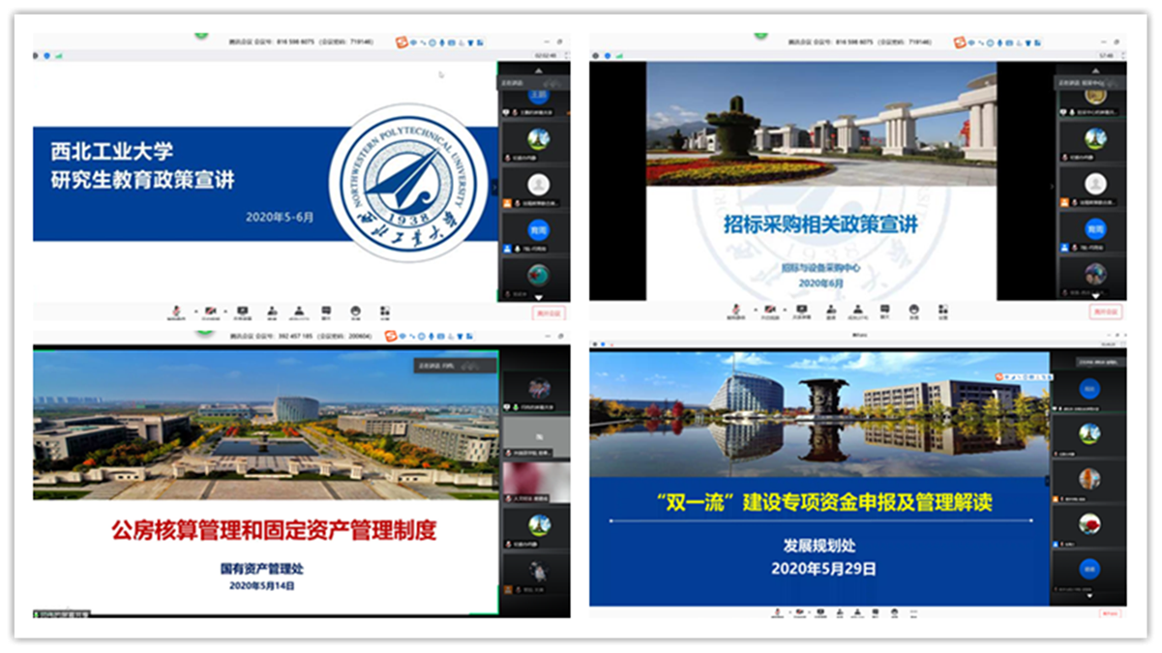Open chat icon in 招标采购相关政策宣讲 meeting toolbar
Image resolution: width=1162 pixels, height=653 pixels.
[x=884, y=311]
